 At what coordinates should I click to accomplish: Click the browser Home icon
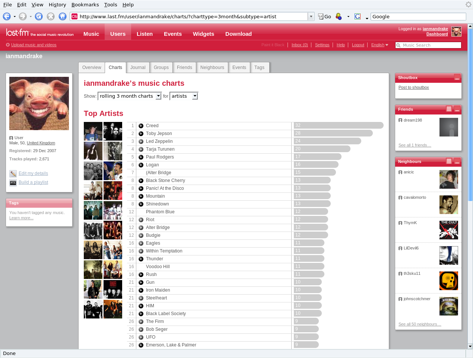(63, 16)
